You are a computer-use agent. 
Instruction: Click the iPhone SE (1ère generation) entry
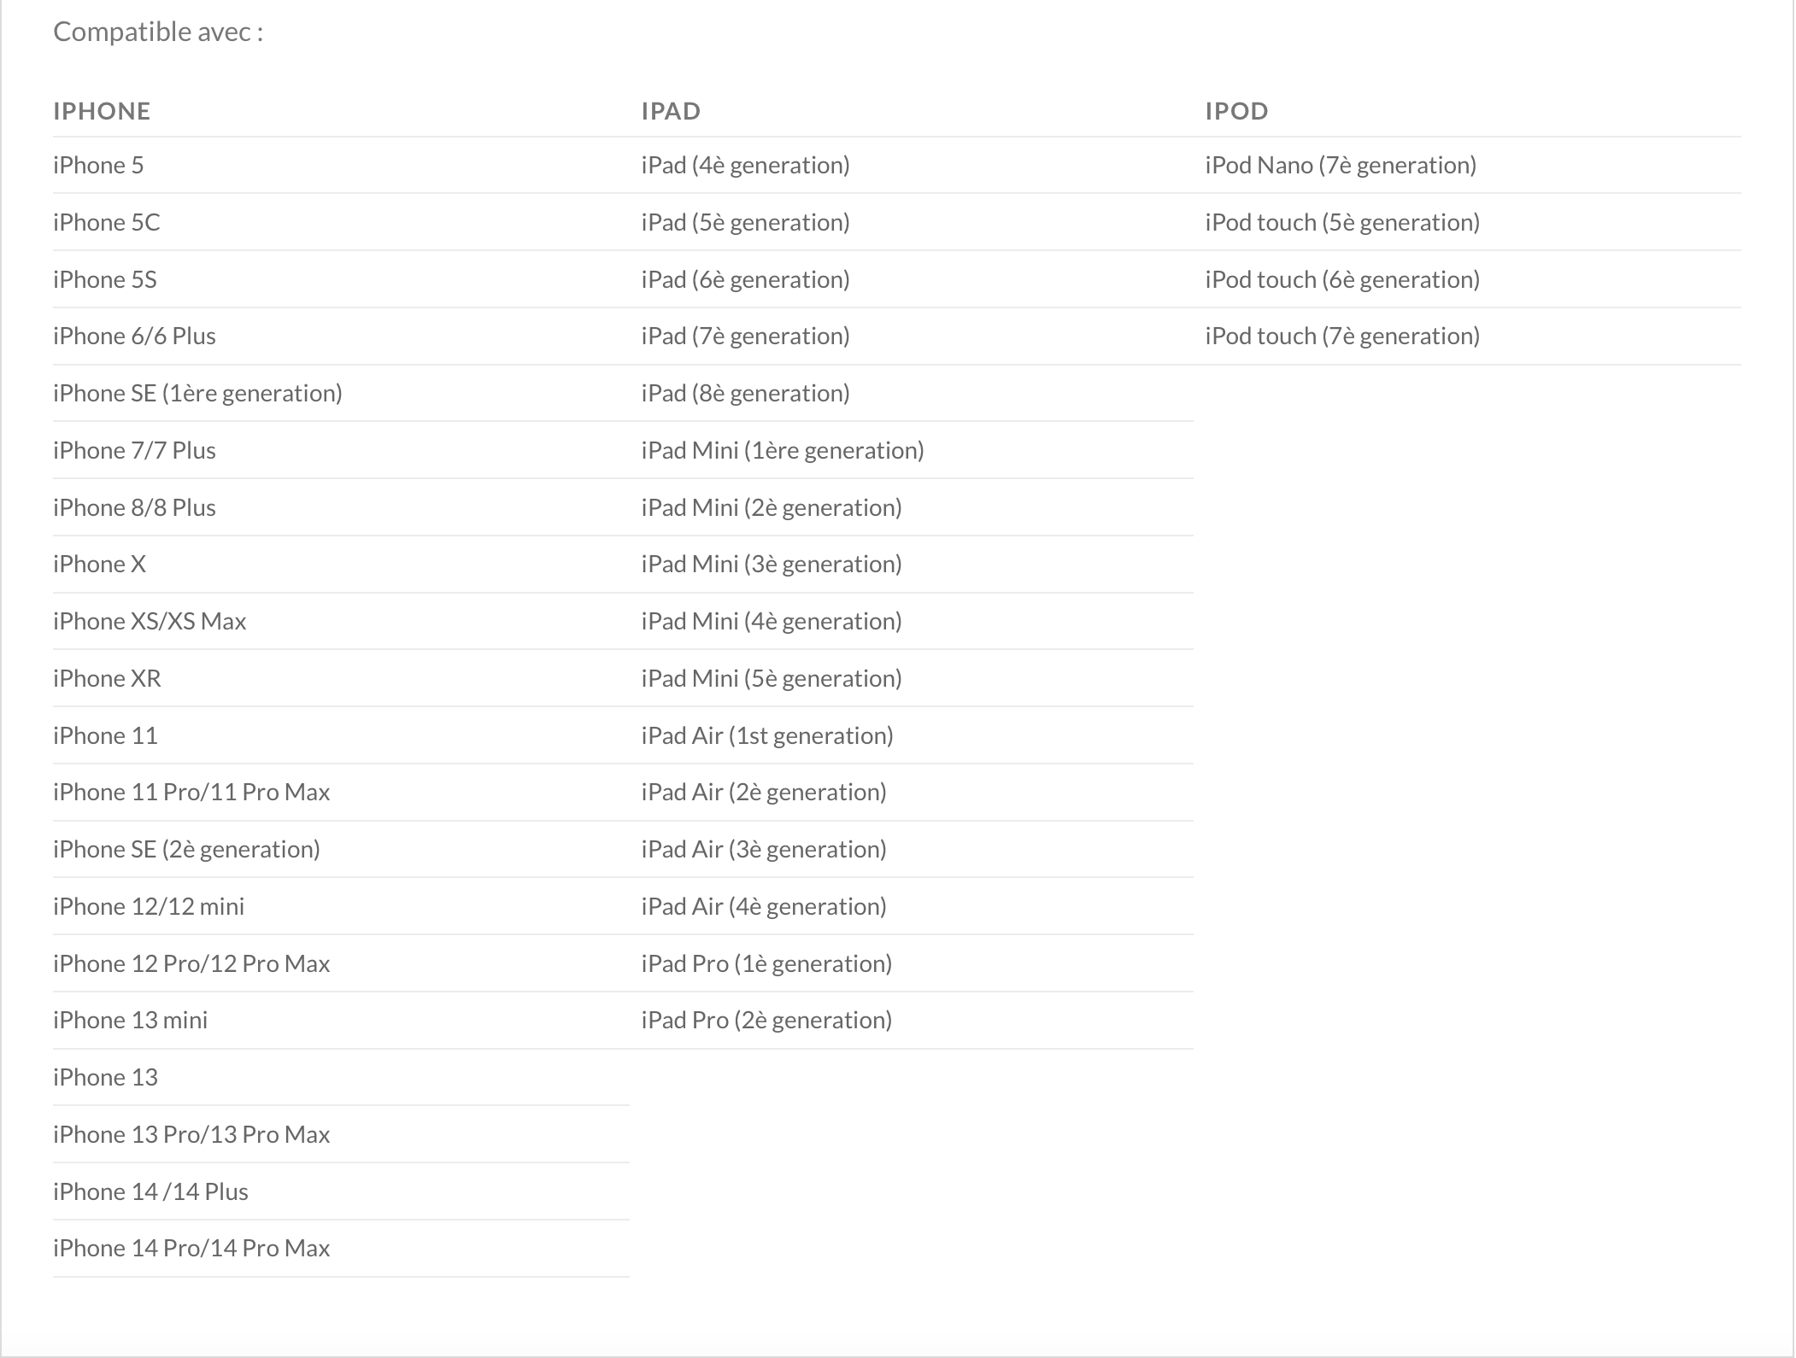point(197,393)
